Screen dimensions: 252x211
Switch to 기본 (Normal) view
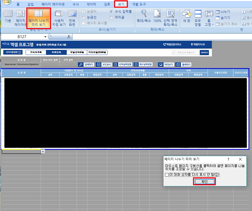pyautogui.click(x=8, y=17)
